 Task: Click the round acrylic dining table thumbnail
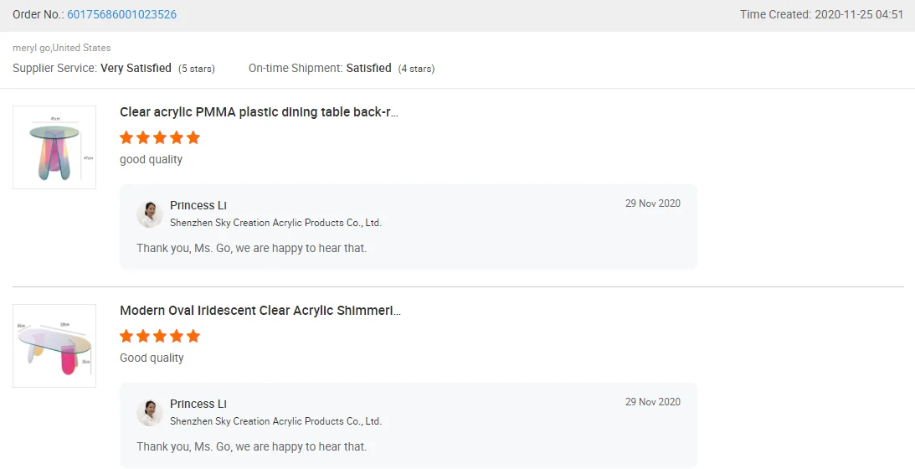pyautogui.click(x=54, y=147)
